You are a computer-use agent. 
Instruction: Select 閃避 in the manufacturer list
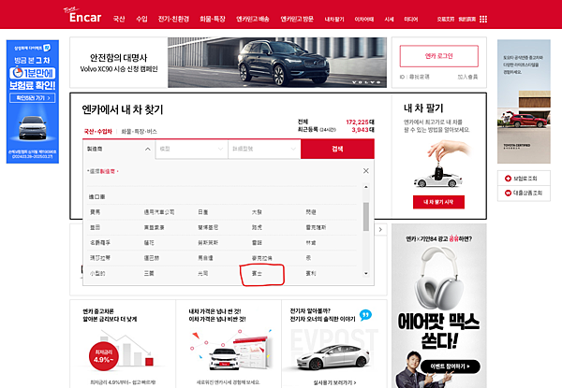[311, 212]
